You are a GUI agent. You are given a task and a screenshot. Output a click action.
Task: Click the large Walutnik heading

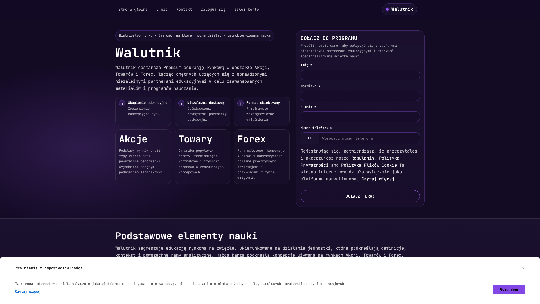[x=148, y=53]
